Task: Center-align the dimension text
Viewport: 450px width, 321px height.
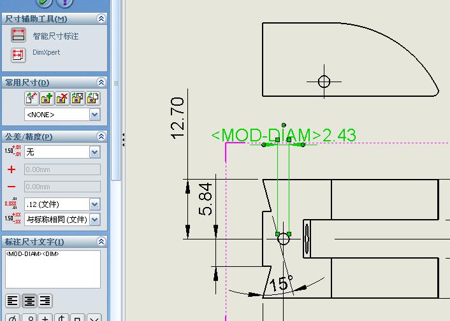Action: point(29,301)
